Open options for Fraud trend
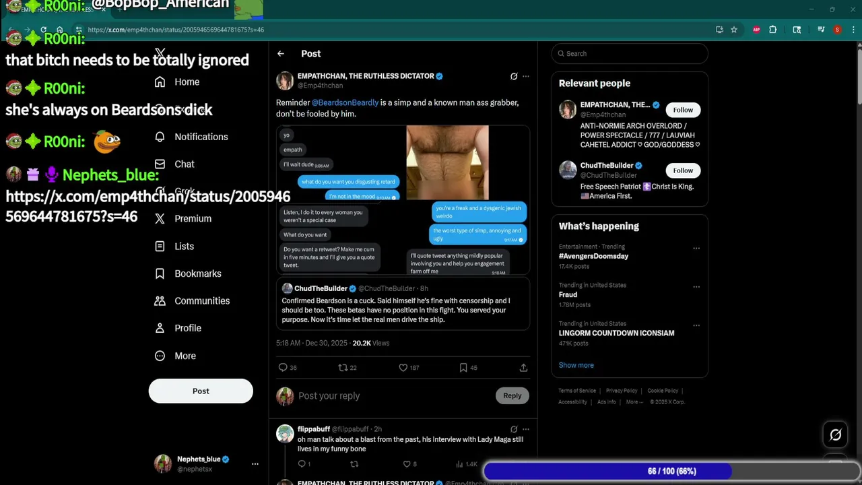This screenshot has width=862, height=485. (x=696, y=287)
